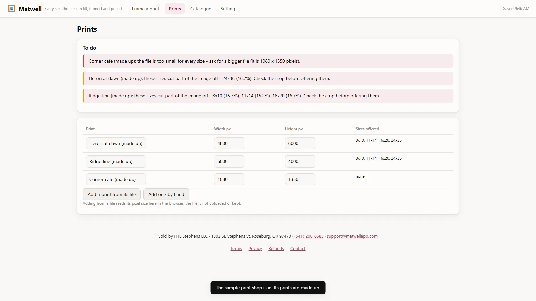Open the Frame a print tab
This screenshot has width=536, height=301.
click(145, 9)
